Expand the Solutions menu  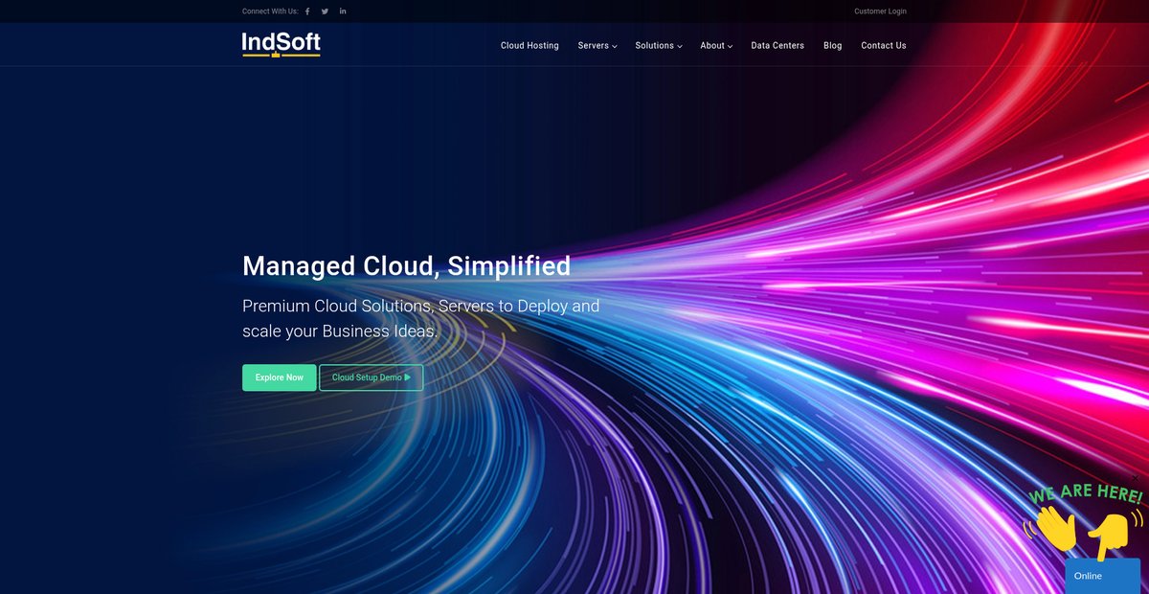pyautogui.click(x=659, y=45)
